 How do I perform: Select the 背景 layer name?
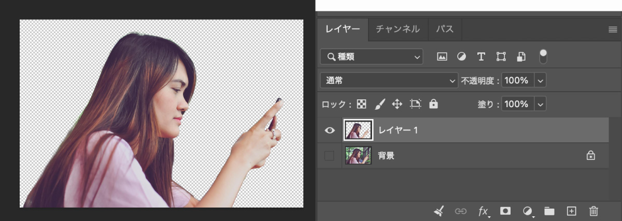[387, 155]
